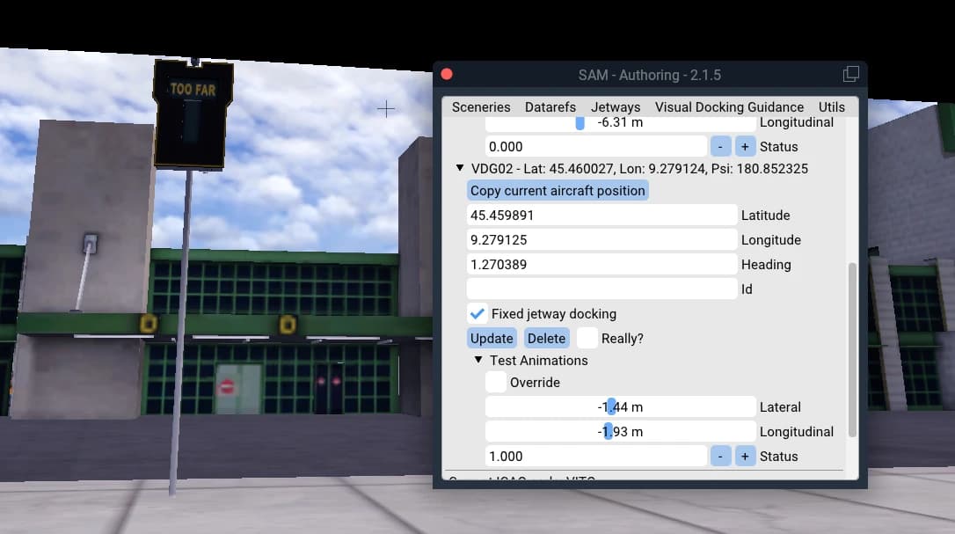
Task: Collapse the Test Animations section
Action: click(478, 361)
